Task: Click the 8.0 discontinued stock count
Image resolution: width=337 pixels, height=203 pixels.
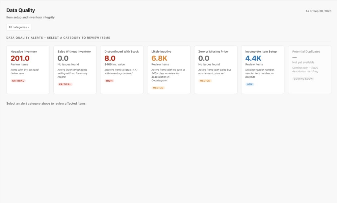Action: [110, 58]
